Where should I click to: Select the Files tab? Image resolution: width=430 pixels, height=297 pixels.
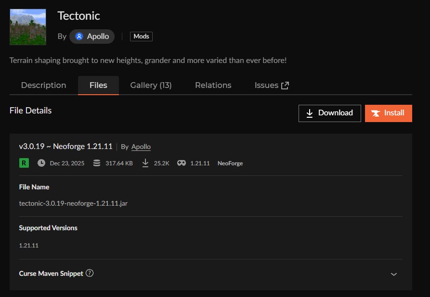tap(98, 85)
